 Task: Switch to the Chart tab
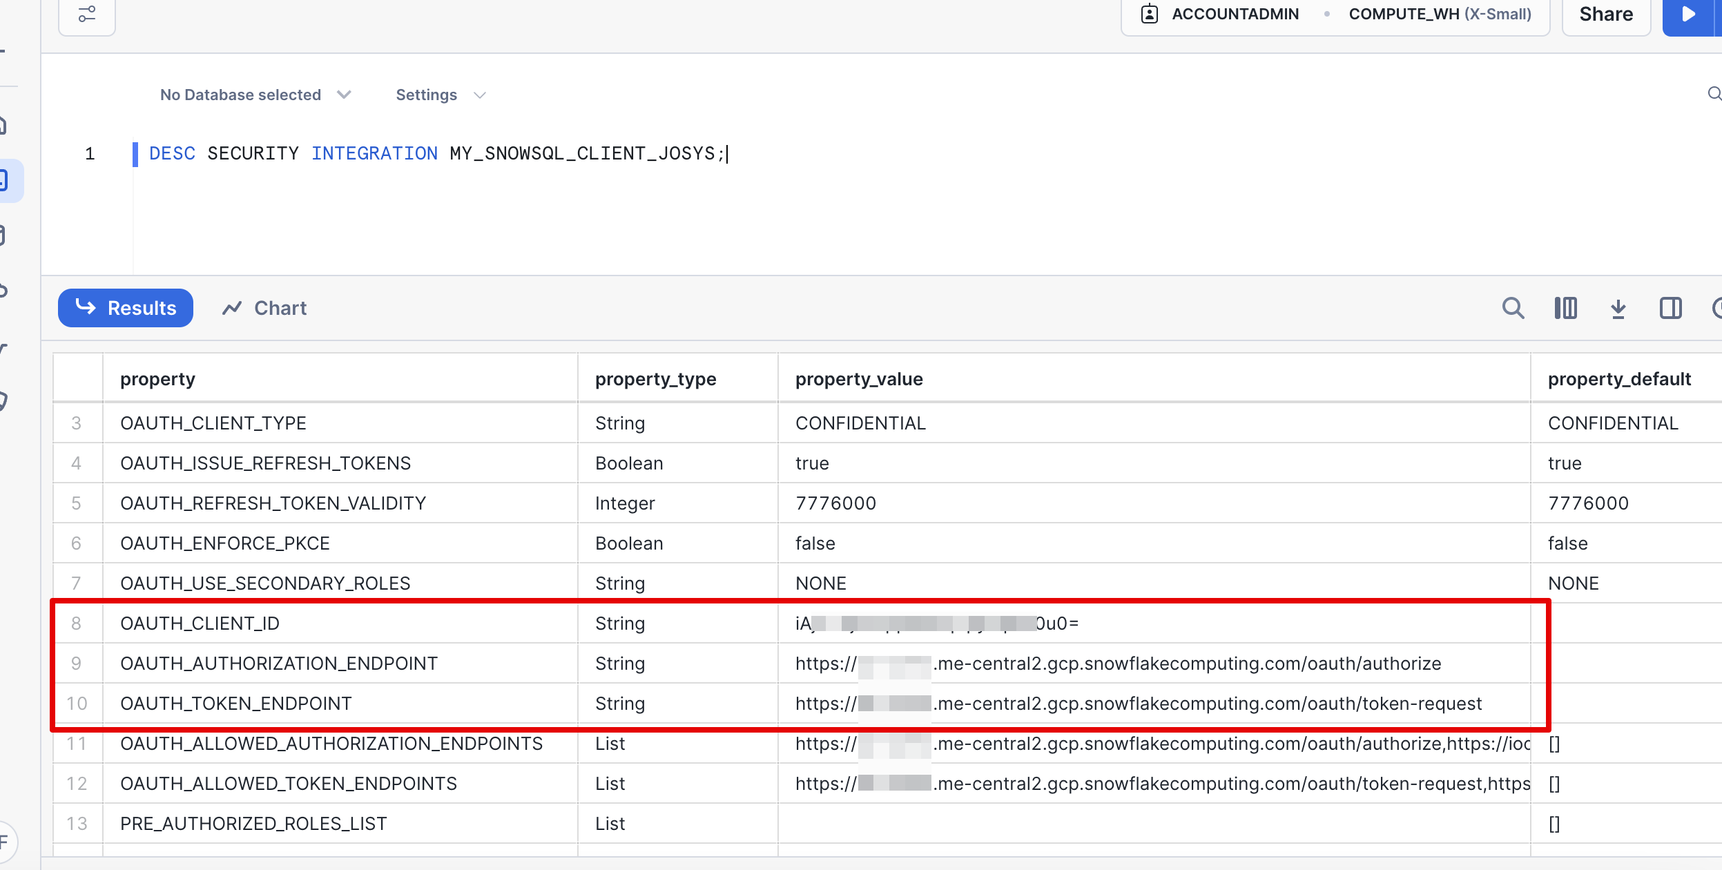coord(264,308)
